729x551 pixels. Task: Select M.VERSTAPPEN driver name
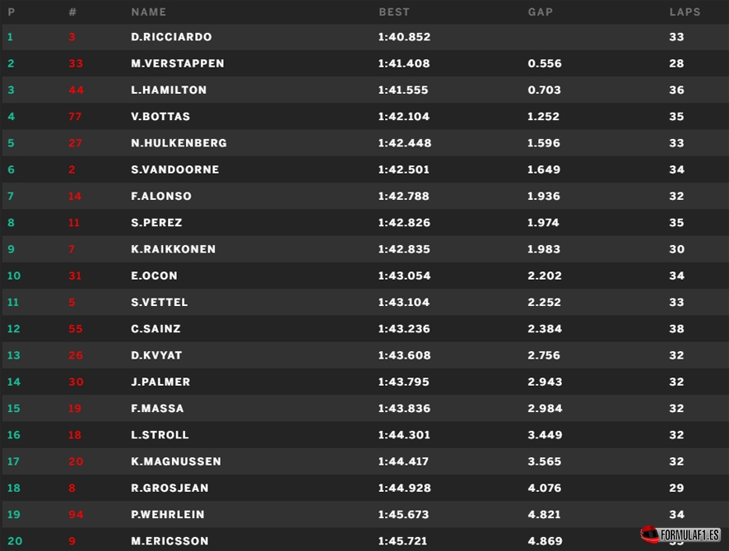point(177,63)
